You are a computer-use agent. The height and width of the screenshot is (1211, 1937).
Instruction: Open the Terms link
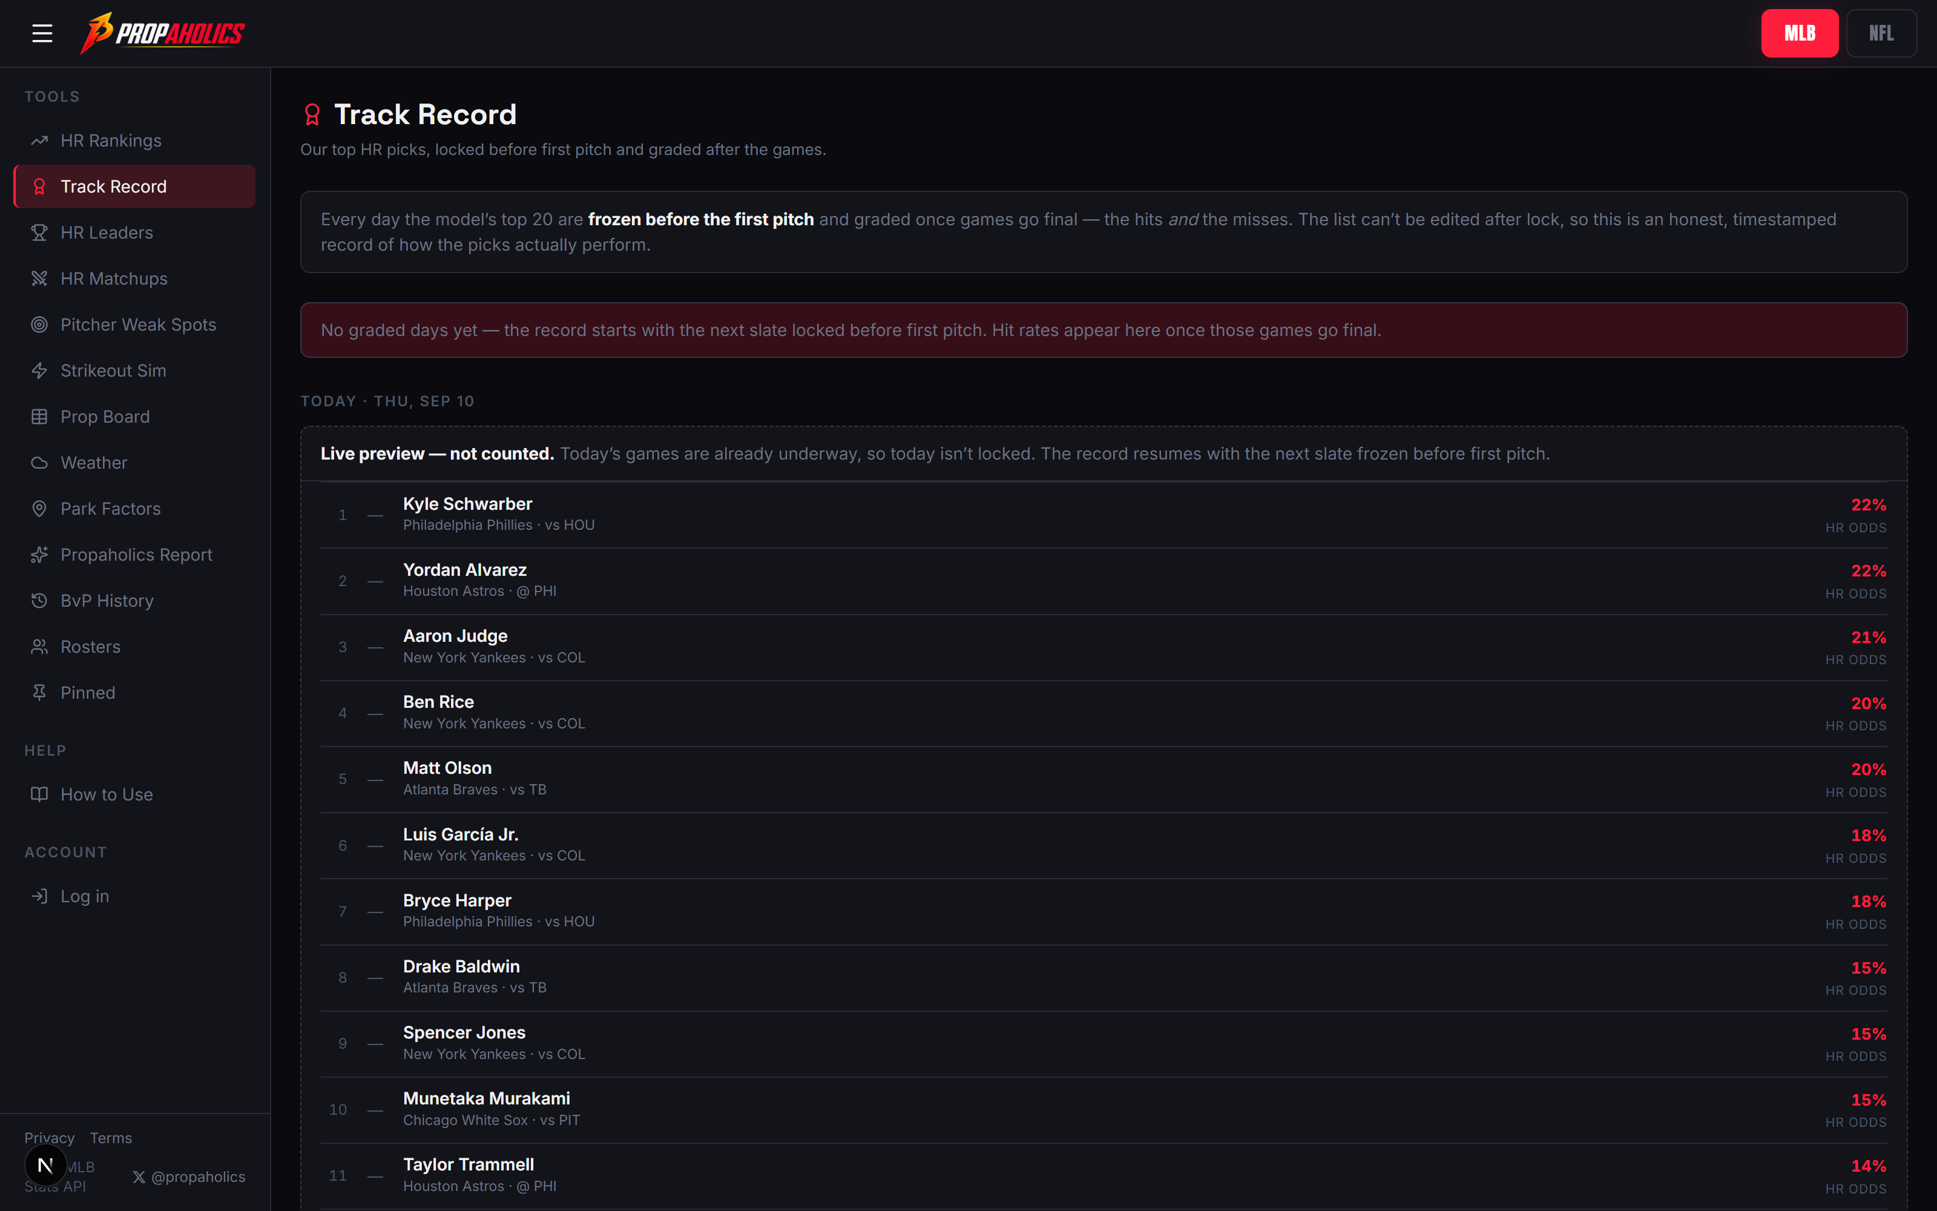click(x=110, y=1138)
